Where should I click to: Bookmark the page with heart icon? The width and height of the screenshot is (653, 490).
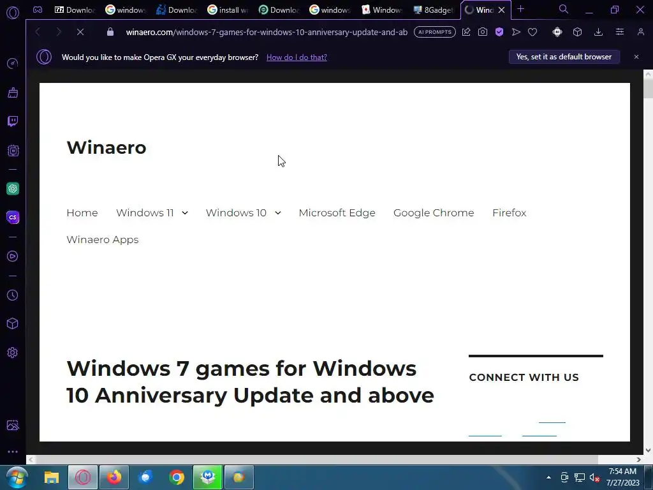point(532,32)
